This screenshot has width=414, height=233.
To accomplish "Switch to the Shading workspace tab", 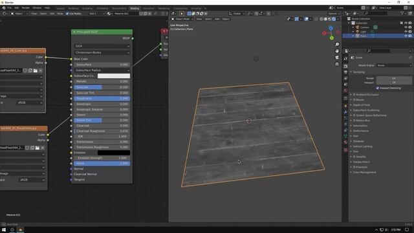I will pos(135,8).
